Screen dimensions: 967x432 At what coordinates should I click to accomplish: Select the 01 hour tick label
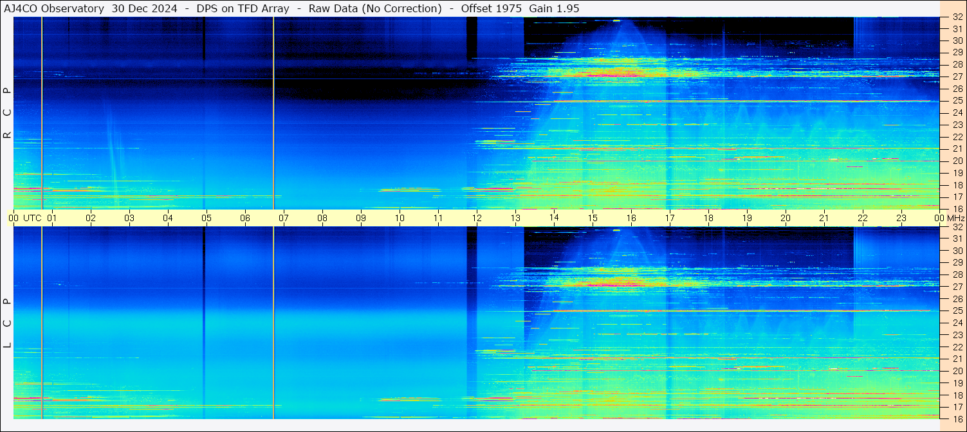click(x=52, y=218)
